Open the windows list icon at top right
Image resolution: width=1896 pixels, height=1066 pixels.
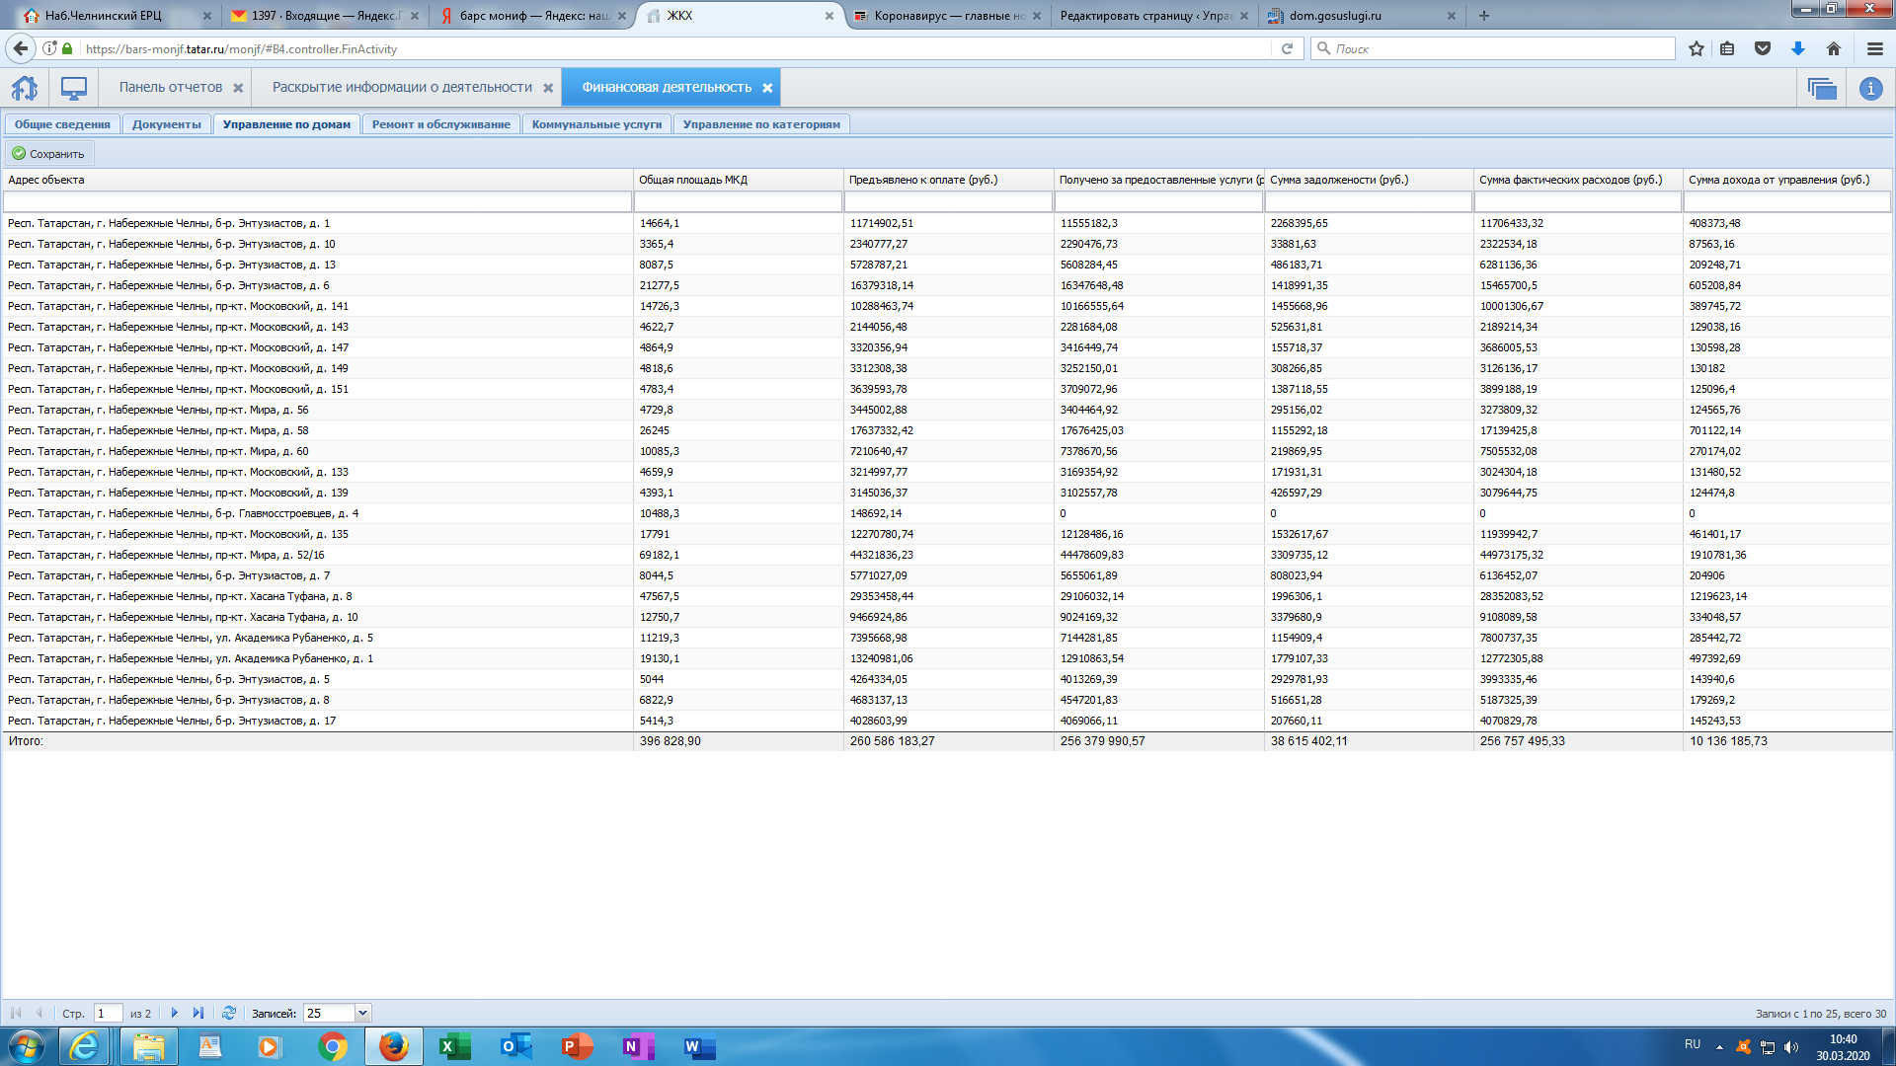point(1822,88)
